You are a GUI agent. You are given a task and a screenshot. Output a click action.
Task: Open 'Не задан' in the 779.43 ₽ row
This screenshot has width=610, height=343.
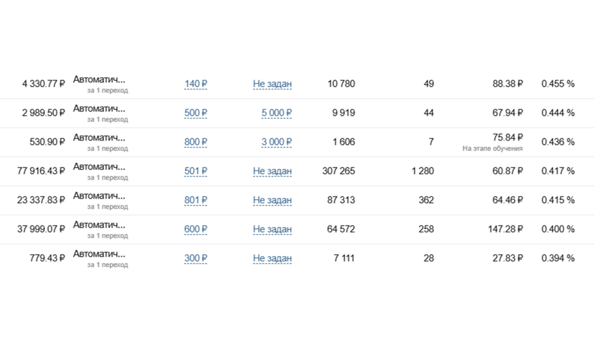pos(273,258)
